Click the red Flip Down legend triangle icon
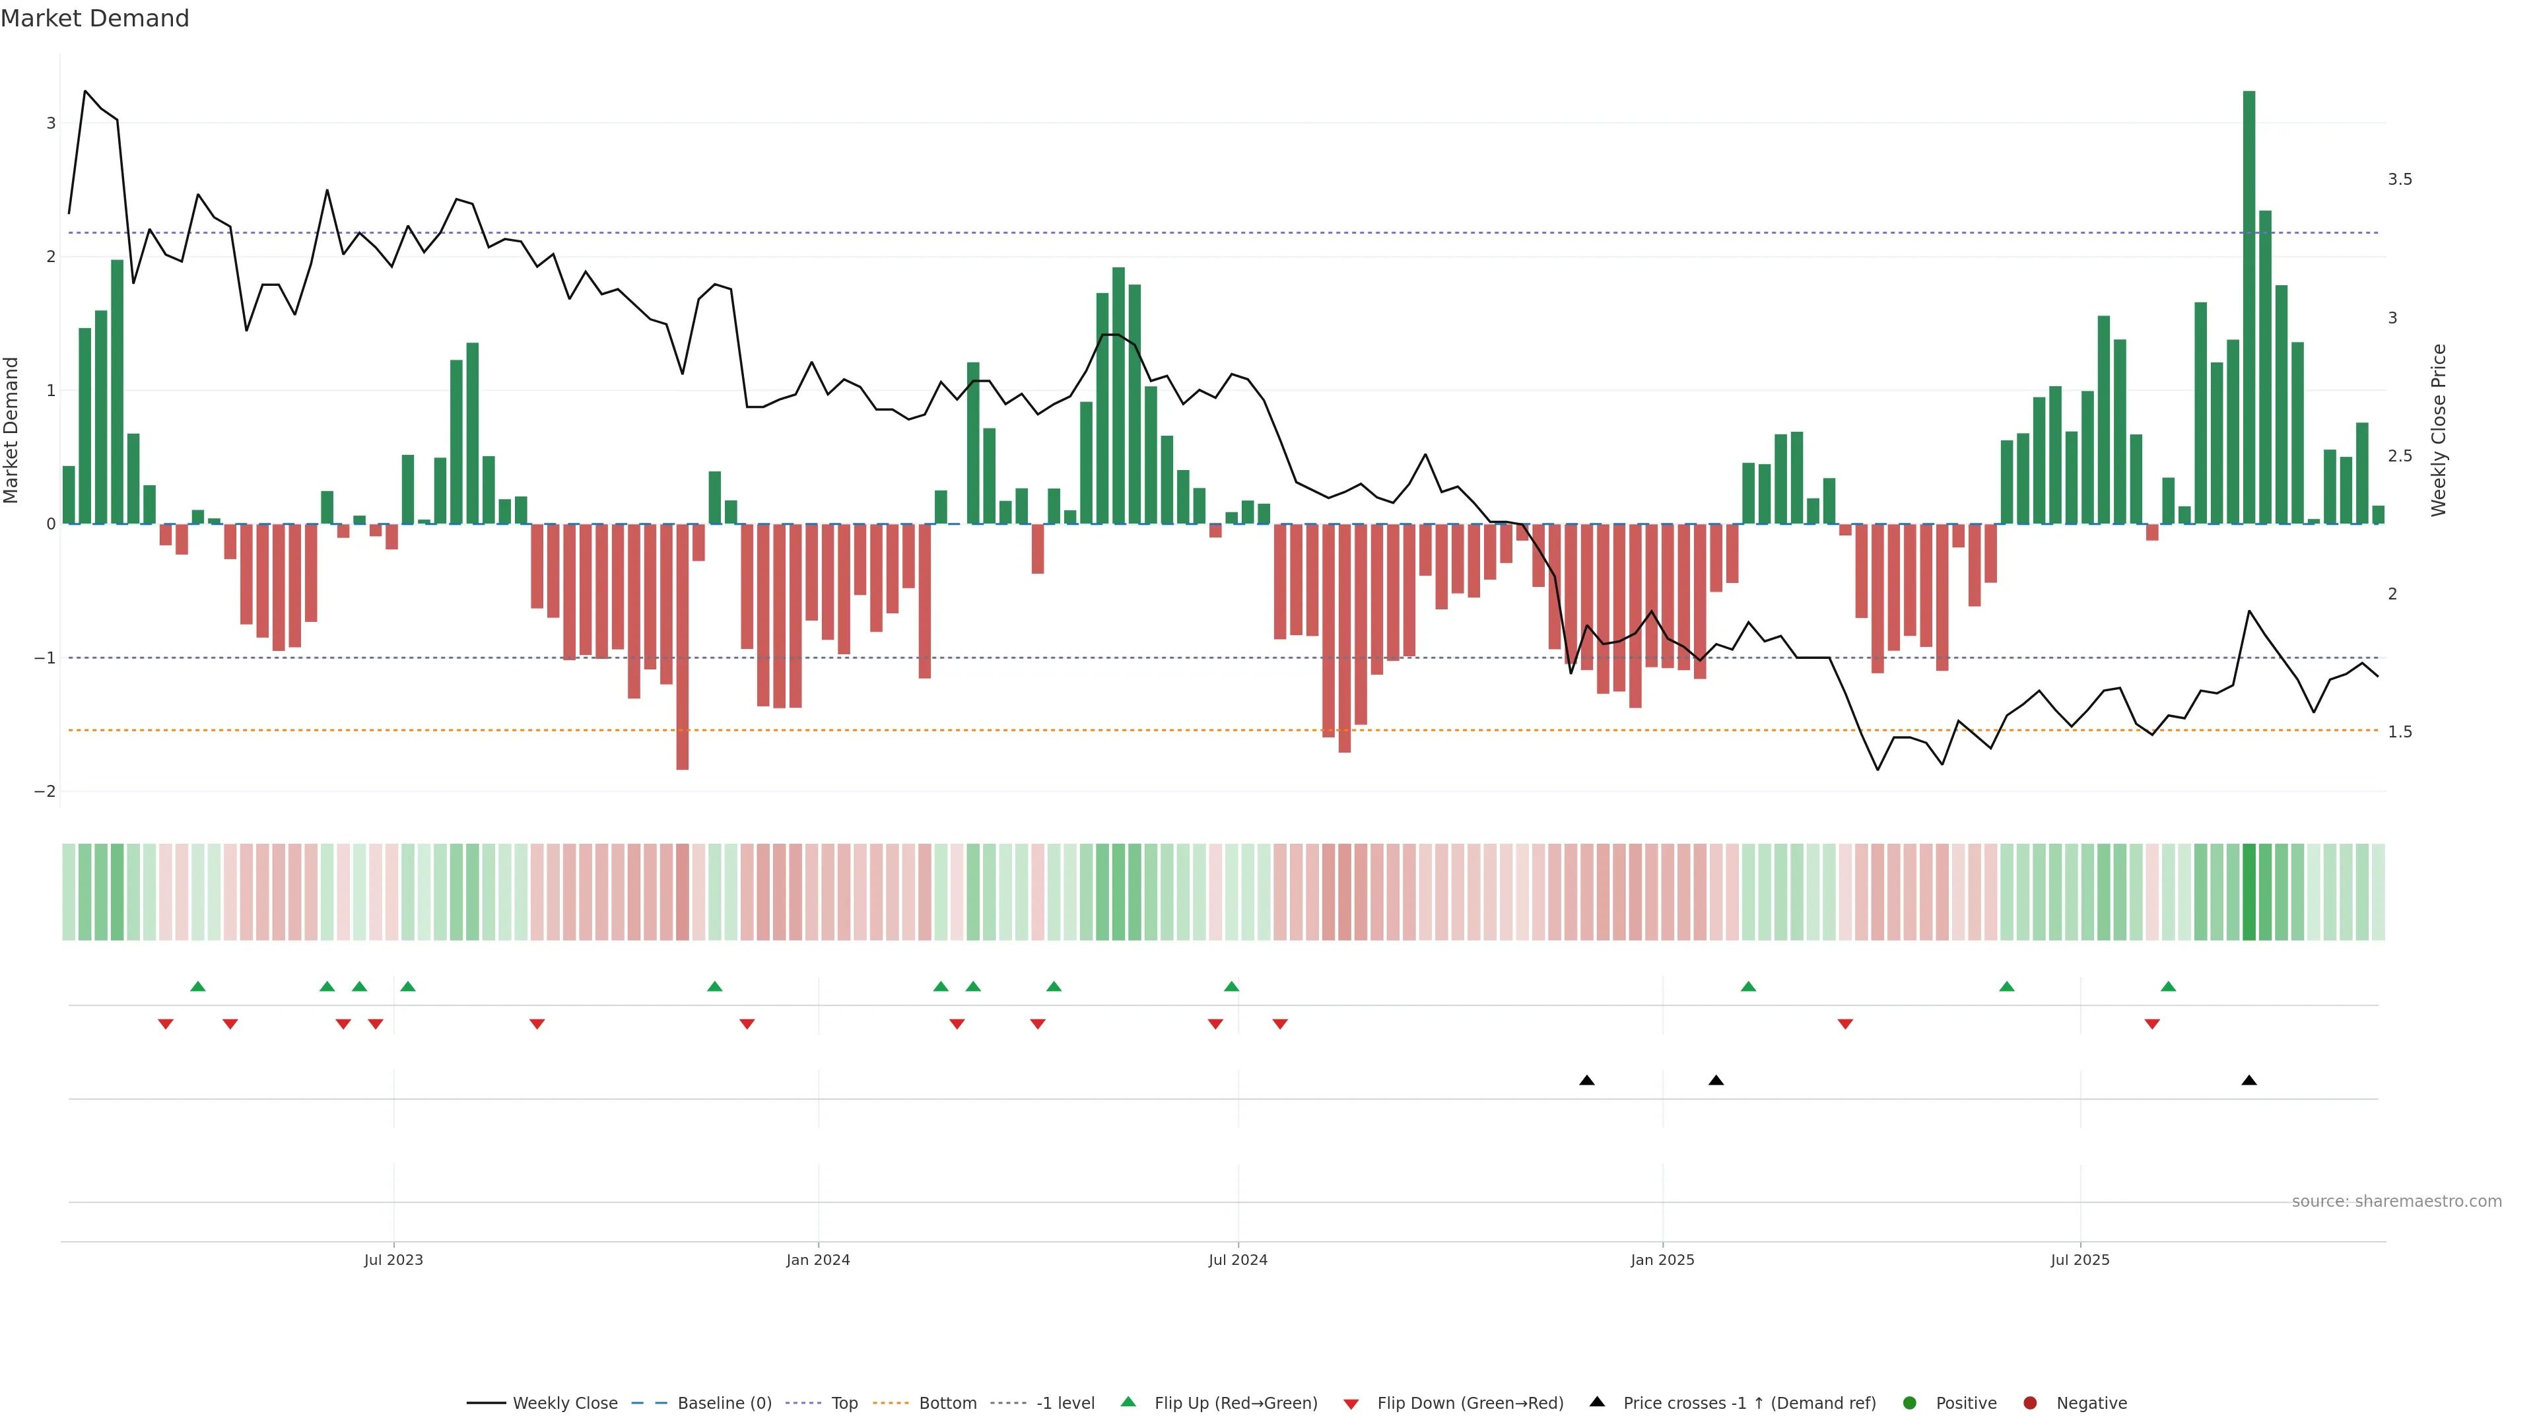 tap(1351, 1404)
